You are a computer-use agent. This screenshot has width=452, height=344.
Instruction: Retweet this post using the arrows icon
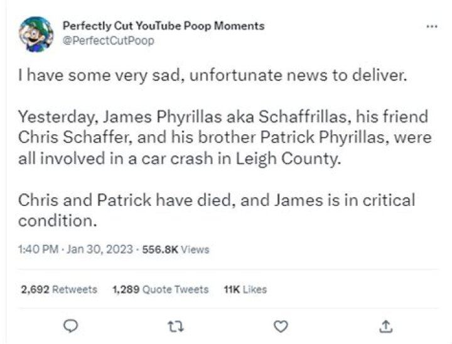point(176,325)
